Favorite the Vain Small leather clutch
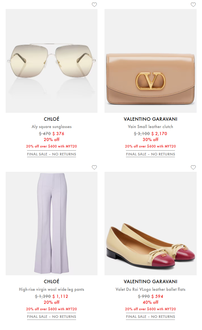202x330 pixels. tap(193, 5)
